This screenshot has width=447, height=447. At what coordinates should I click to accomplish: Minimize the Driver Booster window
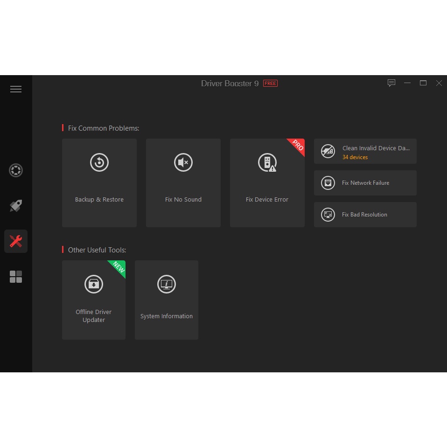point(407,83)
